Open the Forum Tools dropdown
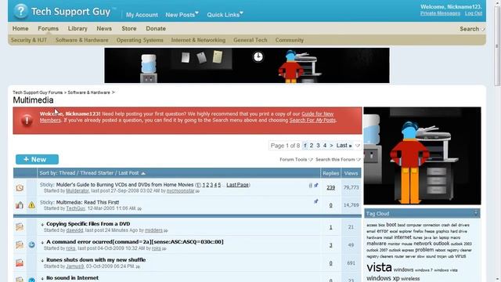The image size is (501, 282). 296,160
